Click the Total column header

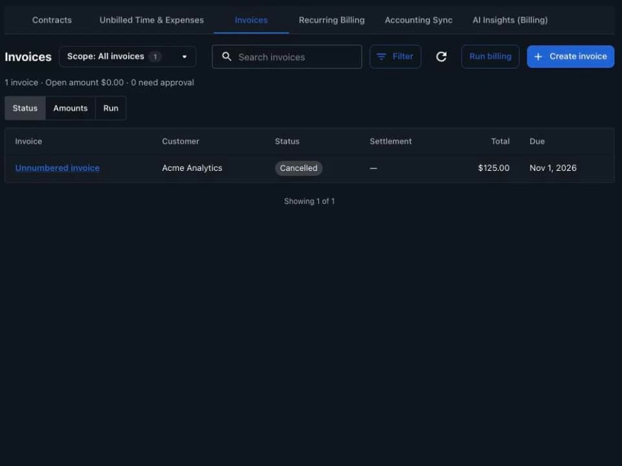(x=500, y=142)
